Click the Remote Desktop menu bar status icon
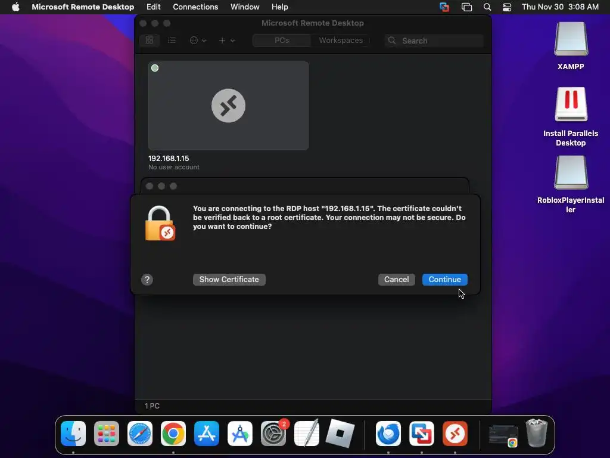Image resolution: width=610 pixels, height=458 pixels. pyautogui.click(x=444, y=7)
